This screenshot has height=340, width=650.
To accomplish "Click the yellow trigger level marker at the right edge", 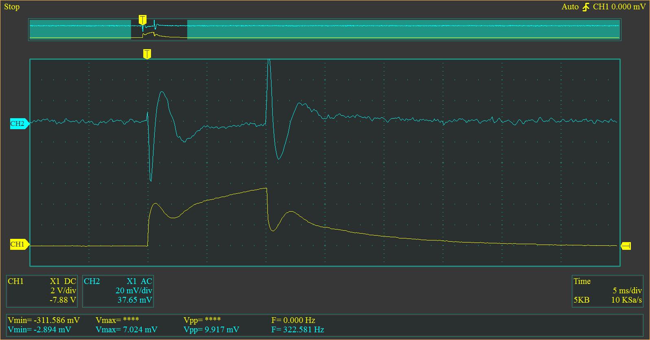I will click(626, 245).
